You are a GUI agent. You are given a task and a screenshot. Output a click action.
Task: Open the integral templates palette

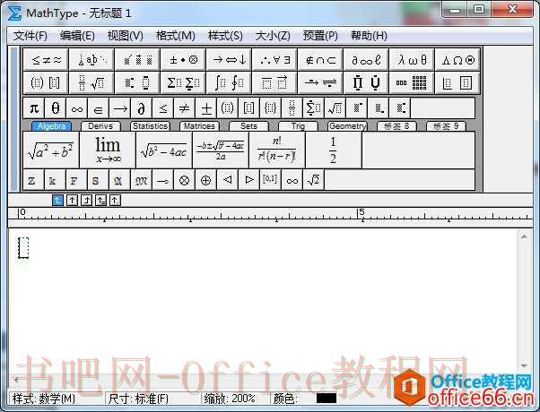coord(229,82)
